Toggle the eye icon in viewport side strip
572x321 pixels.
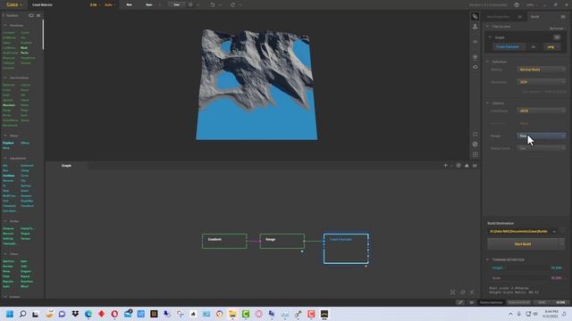[x=475, y=67]
